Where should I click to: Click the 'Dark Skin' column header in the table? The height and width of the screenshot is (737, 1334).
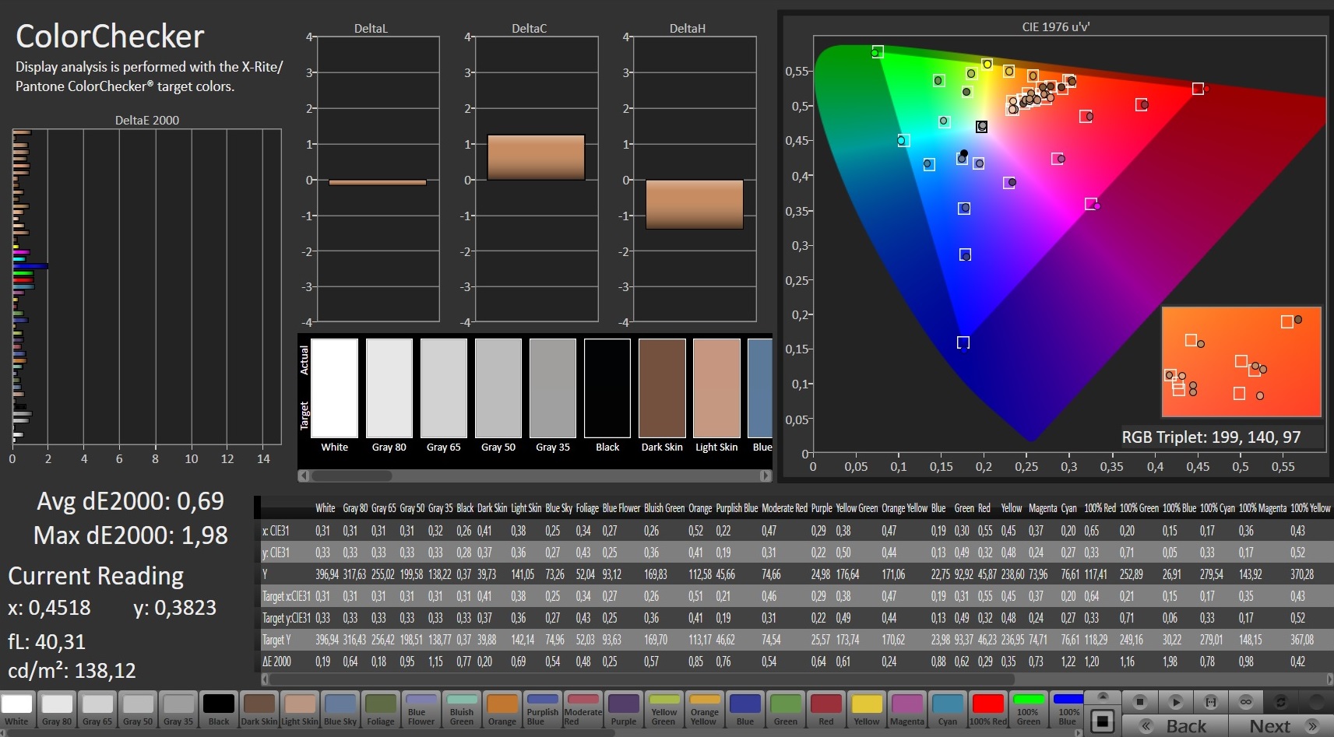(x=492, y=508)
